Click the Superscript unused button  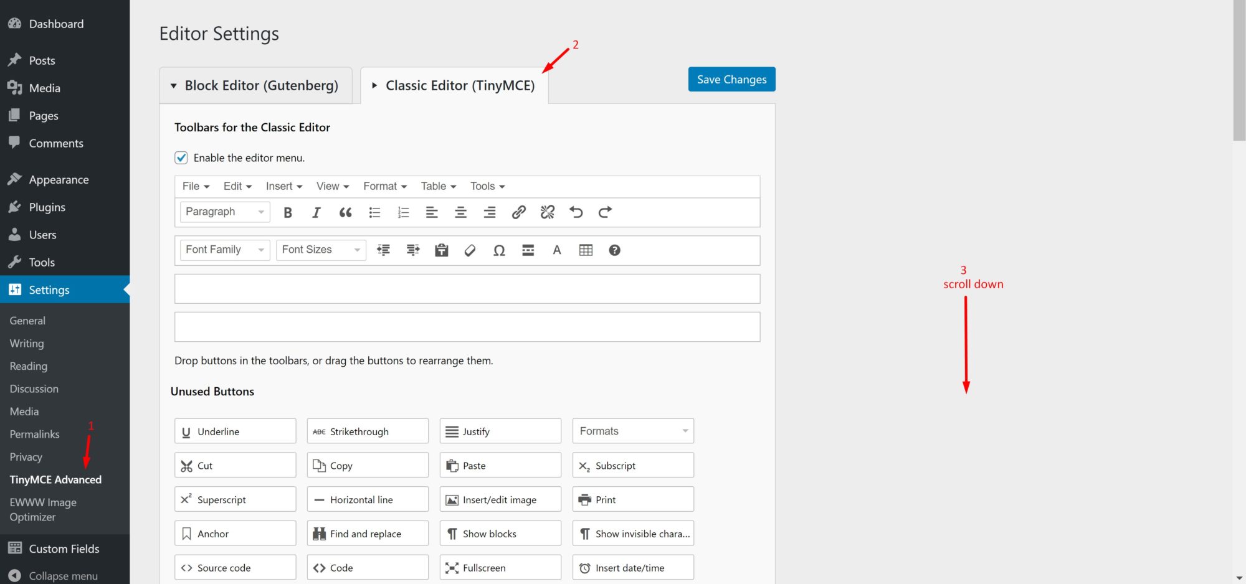tap(235, 499)
